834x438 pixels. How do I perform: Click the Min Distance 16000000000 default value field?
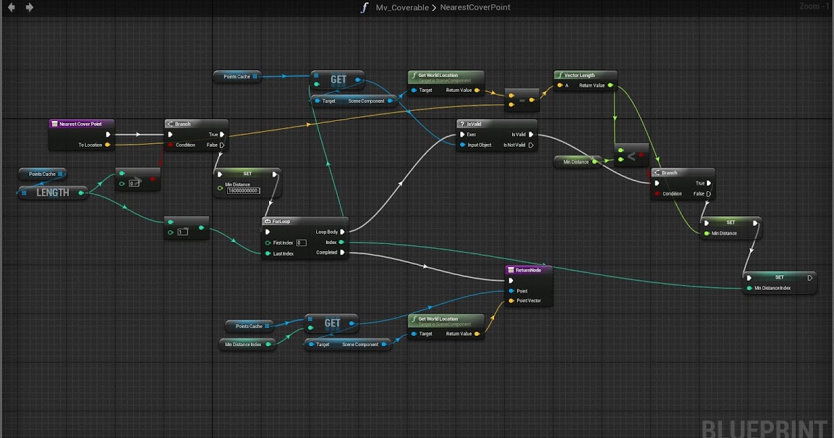[243, 190]
